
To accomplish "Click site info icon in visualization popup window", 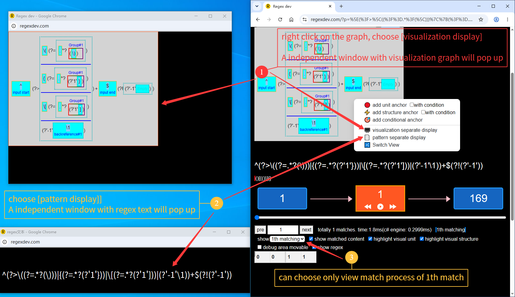I will coord(14,26).
